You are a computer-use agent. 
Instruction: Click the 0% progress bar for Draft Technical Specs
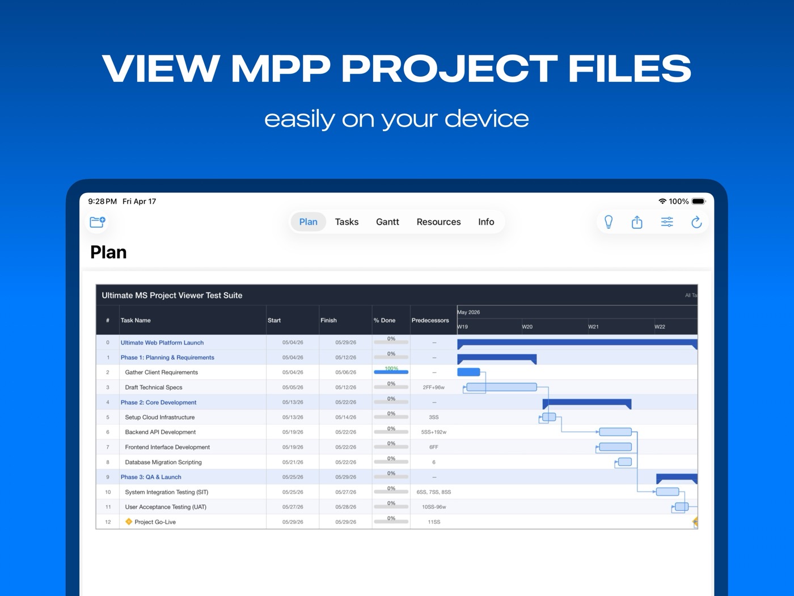pos(391,387)
